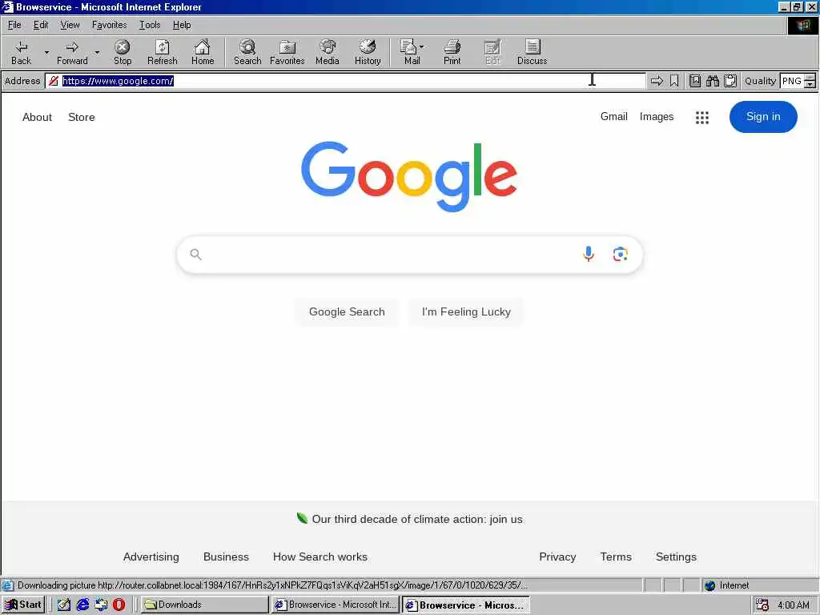Image resolution: width=820 pixels, height=615 pixels.
Task: Click the address bar URL field
Action: pyautogui.click(x=345, y=81)
